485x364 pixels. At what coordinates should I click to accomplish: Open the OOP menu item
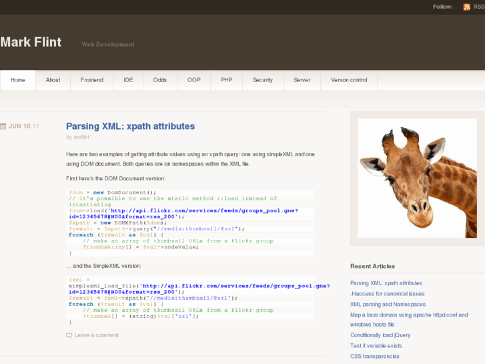[193, 80]
